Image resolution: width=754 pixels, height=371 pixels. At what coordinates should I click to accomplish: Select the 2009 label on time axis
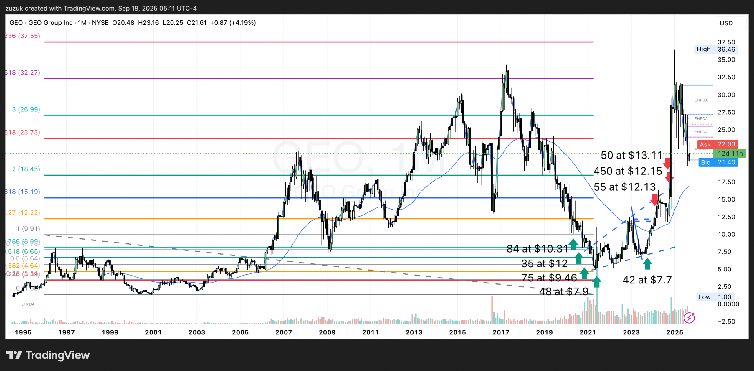pyautogui.click(x=327, y=332)
